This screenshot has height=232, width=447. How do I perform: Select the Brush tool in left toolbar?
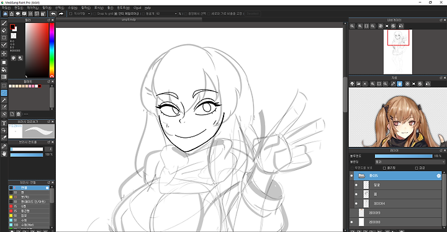(x=4, y=23)
